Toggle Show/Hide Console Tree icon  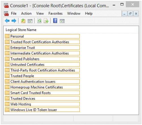[30, 21]
